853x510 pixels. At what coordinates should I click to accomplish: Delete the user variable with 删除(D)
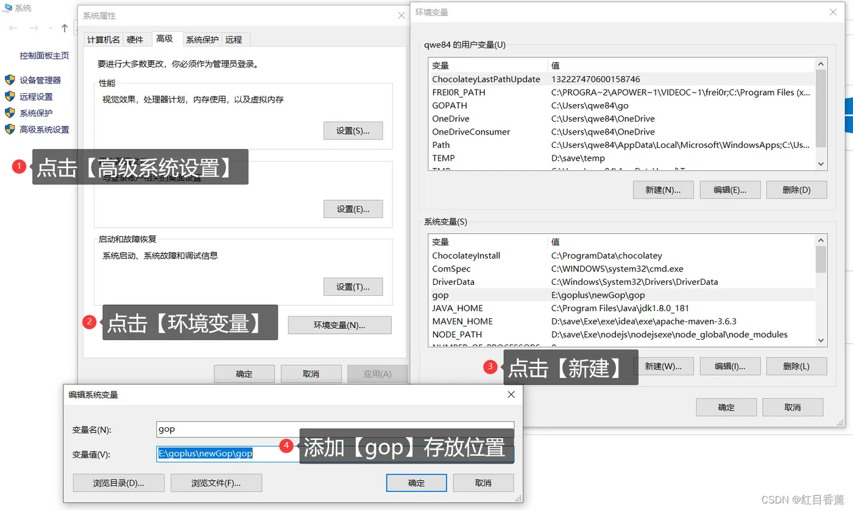pos(796,190)
